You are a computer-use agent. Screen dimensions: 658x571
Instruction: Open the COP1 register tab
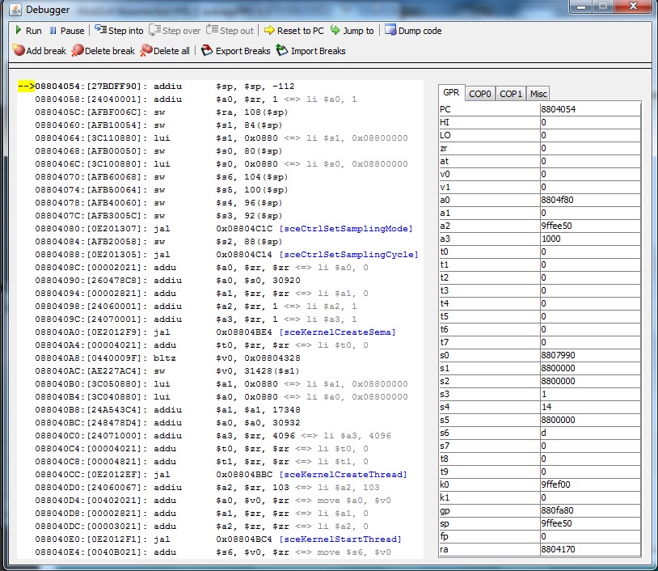tap(511, 94)
